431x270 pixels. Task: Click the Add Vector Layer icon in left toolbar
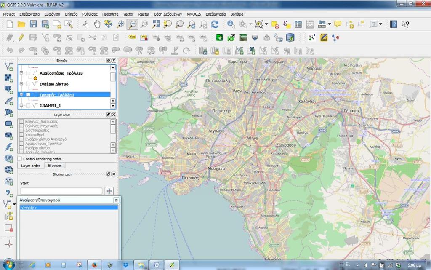click(x=9, y=67)
